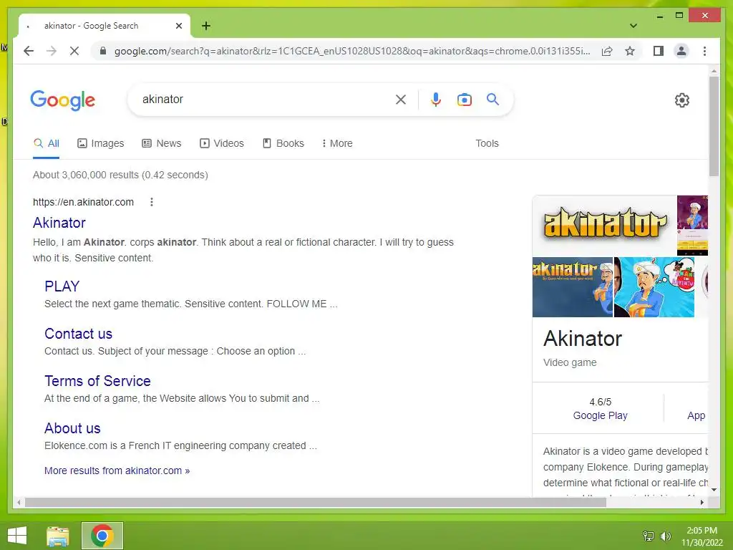733x550 pixels.
Task: Click the Chrome taskbar icon
Action: click(x=102, y=536)
